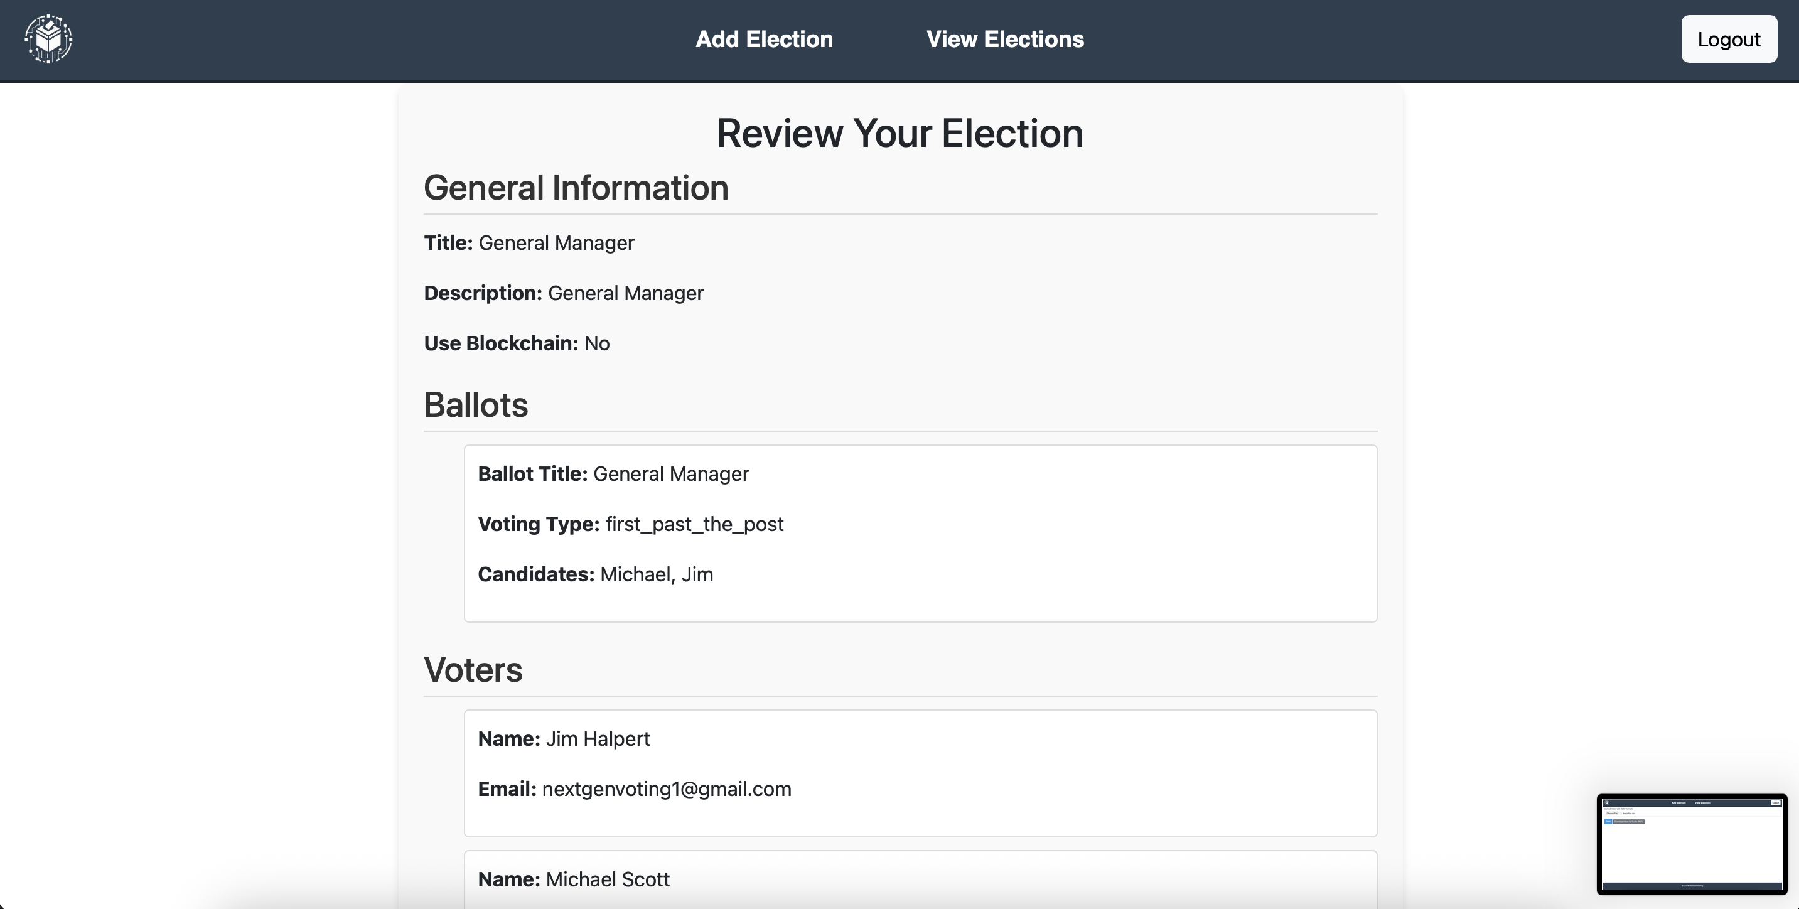The image size is (1799, 909).
Task: Open the View Elections page
Action: 1005,39
